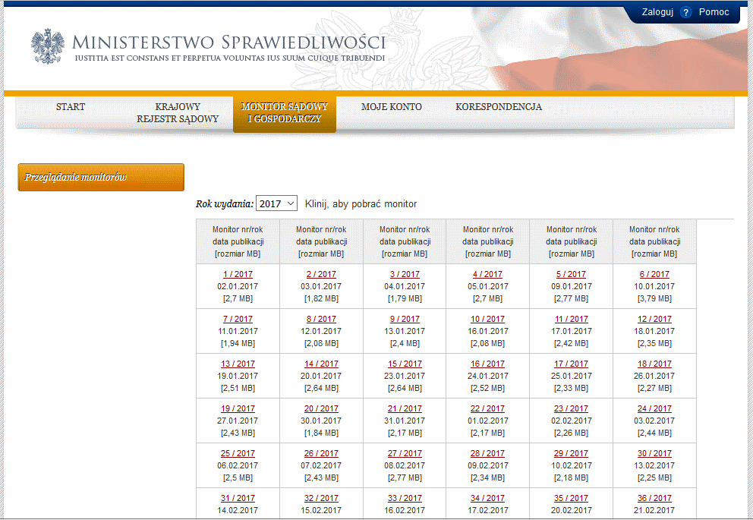Open the Moje Konto menu

[392, 106]
